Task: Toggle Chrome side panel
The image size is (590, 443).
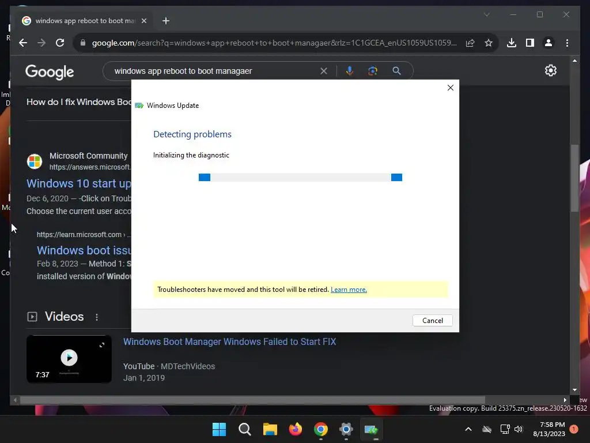Action: (x=530, y=43)
